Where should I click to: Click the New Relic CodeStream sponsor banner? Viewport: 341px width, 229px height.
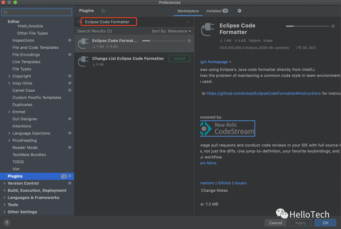pyautogui.click(x=227, y=128)
